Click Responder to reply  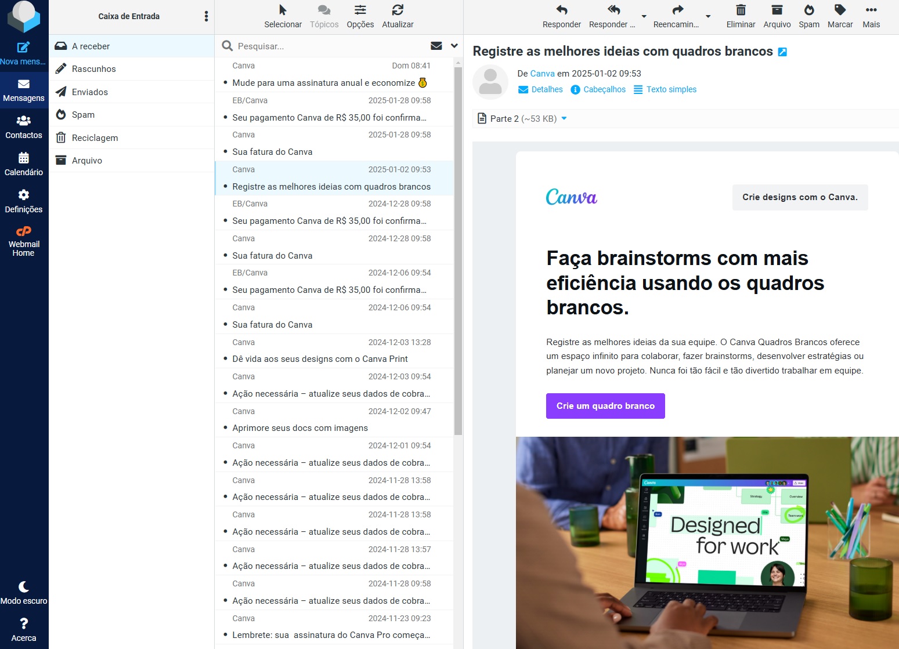pos(561,17)
